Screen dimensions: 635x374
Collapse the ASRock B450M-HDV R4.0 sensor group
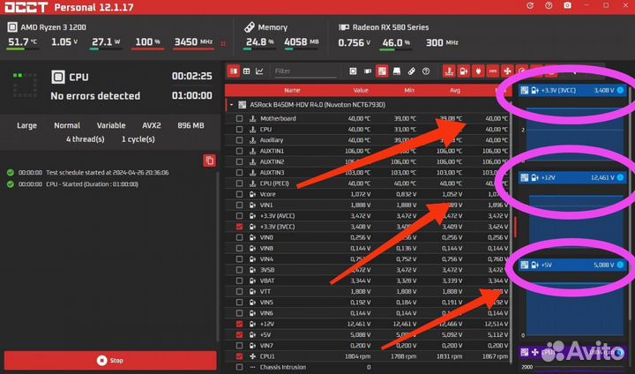pyautogui.click(x=231, y=104)
